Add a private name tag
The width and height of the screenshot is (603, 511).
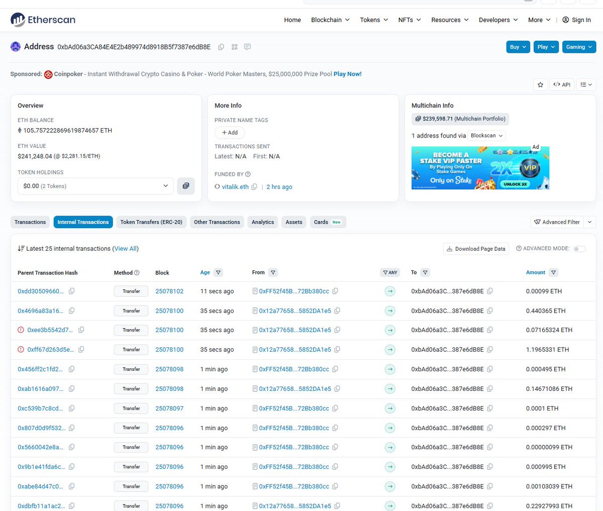230,133
